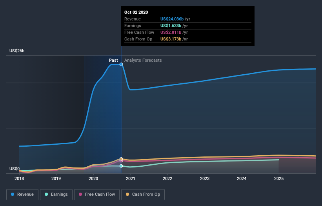Click the Revenue data point marker on blue line

click(121, 64)
